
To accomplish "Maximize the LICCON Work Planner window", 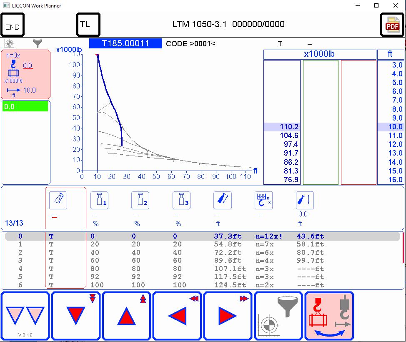I will (376, 5).
